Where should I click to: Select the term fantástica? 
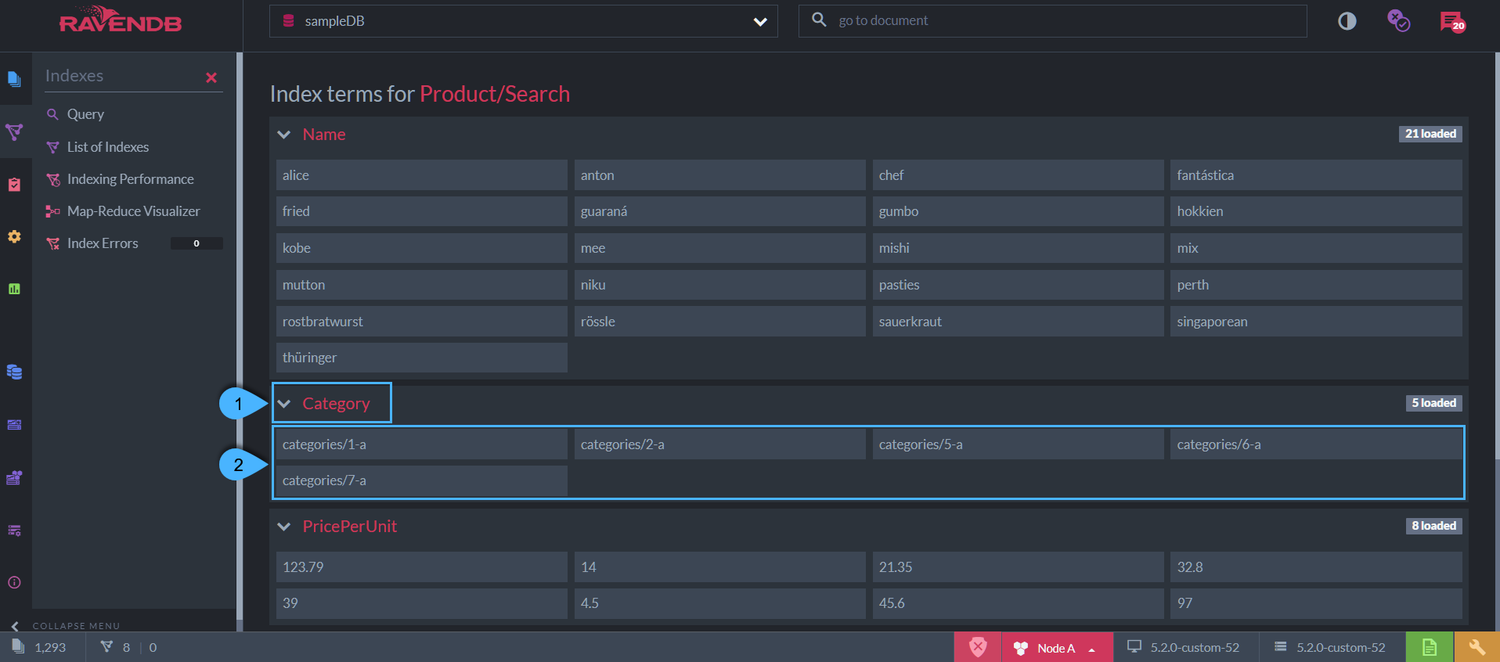pyautogui.click(x=1316, y=175)
